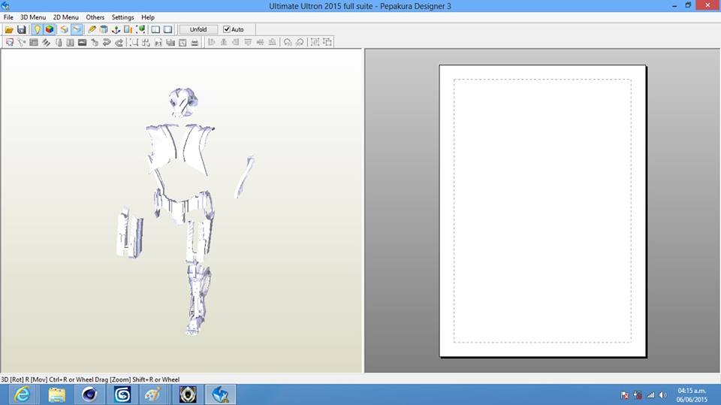
Task: Select the pencil edge editing tool
Action: pos(92,29)
